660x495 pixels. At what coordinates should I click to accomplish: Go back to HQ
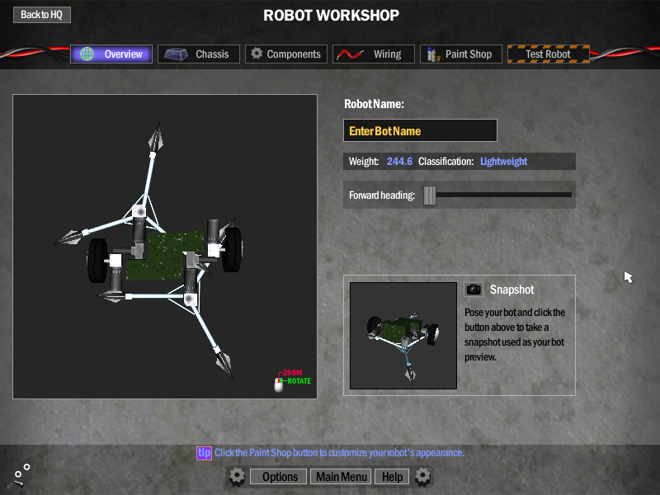coord(42,15)
